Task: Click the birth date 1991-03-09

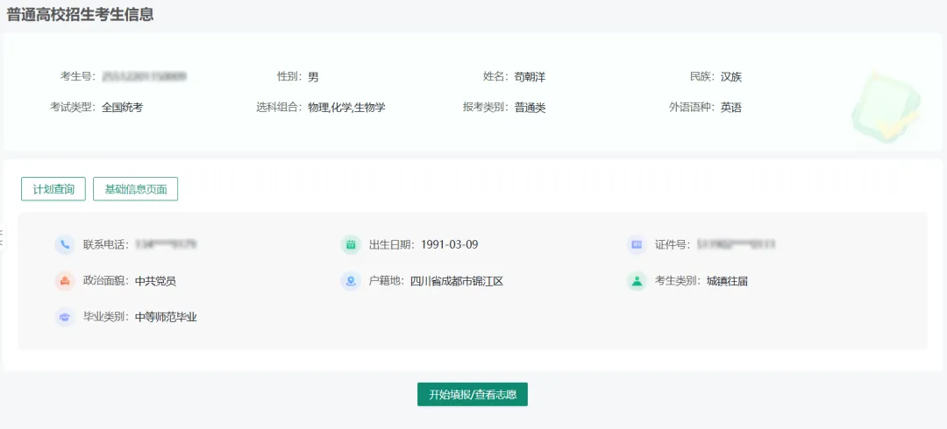Action: [x=449, y=245]
